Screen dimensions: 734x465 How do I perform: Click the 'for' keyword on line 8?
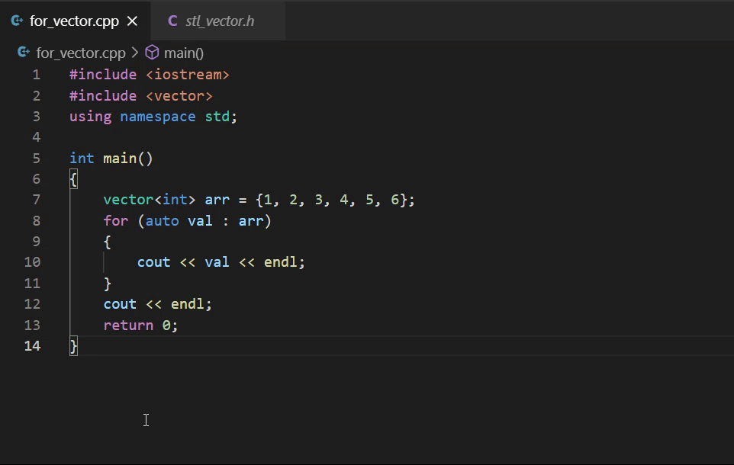pos(116,221)
